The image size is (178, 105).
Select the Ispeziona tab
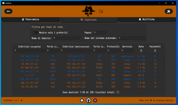click(88, 20)
